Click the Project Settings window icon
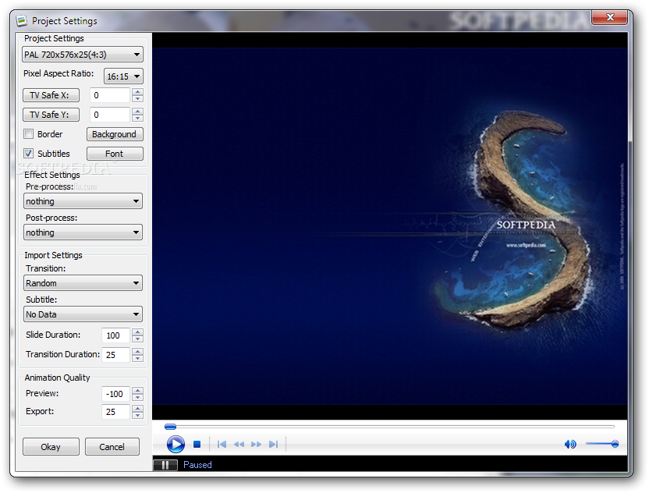 tap(22, 20)
